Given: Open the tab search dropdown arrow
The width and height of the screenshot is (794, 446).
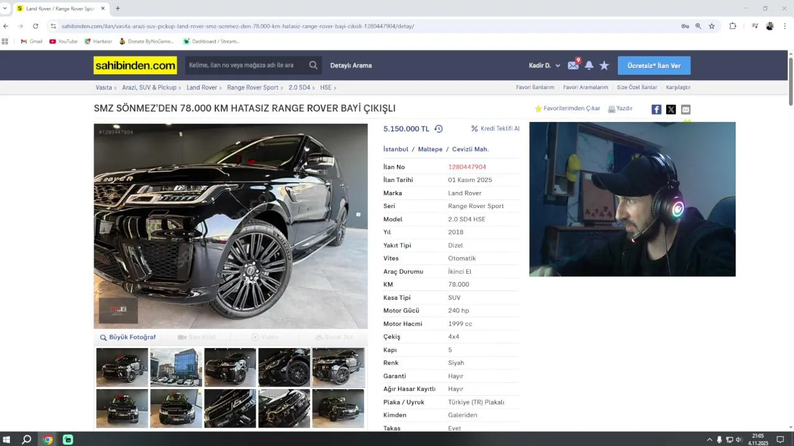Looking at the screenshot, I should pos(5,9).
